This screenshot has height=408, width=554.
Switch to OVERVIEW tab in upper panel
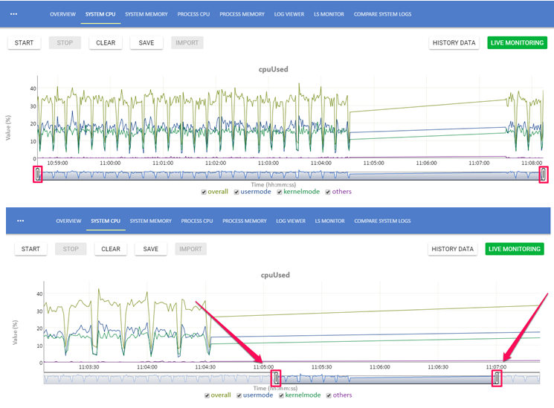[x=62, y=14]
